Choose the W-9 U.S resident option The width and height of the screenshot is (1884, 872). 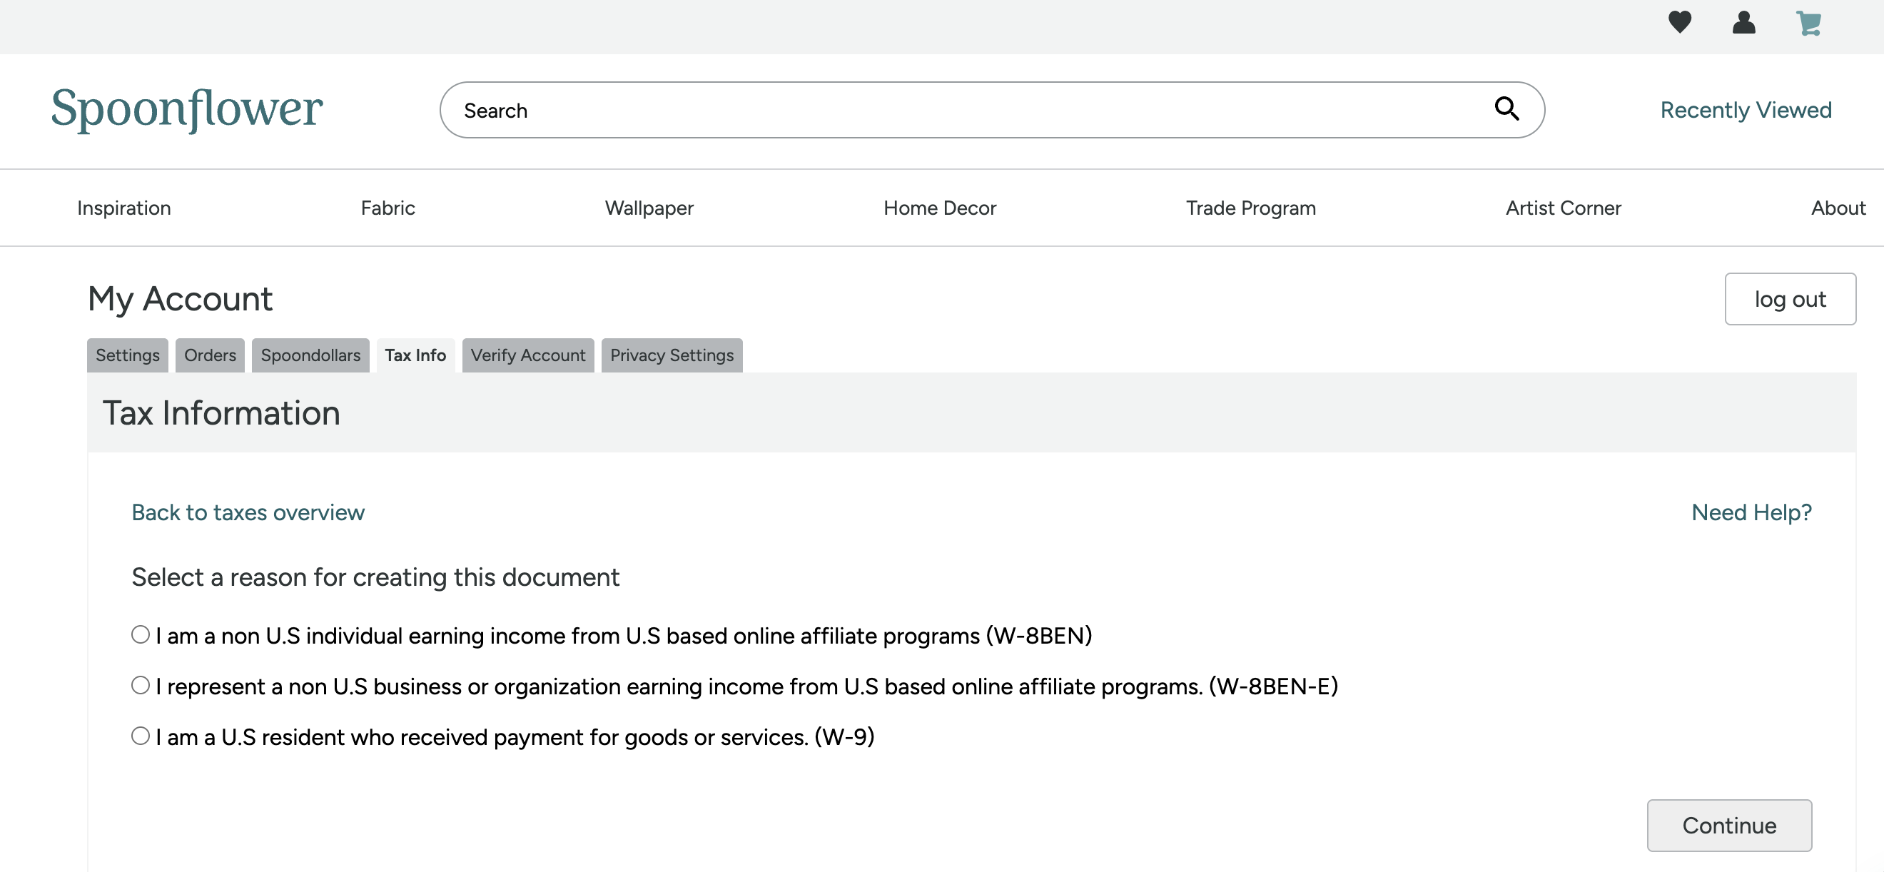141,735
